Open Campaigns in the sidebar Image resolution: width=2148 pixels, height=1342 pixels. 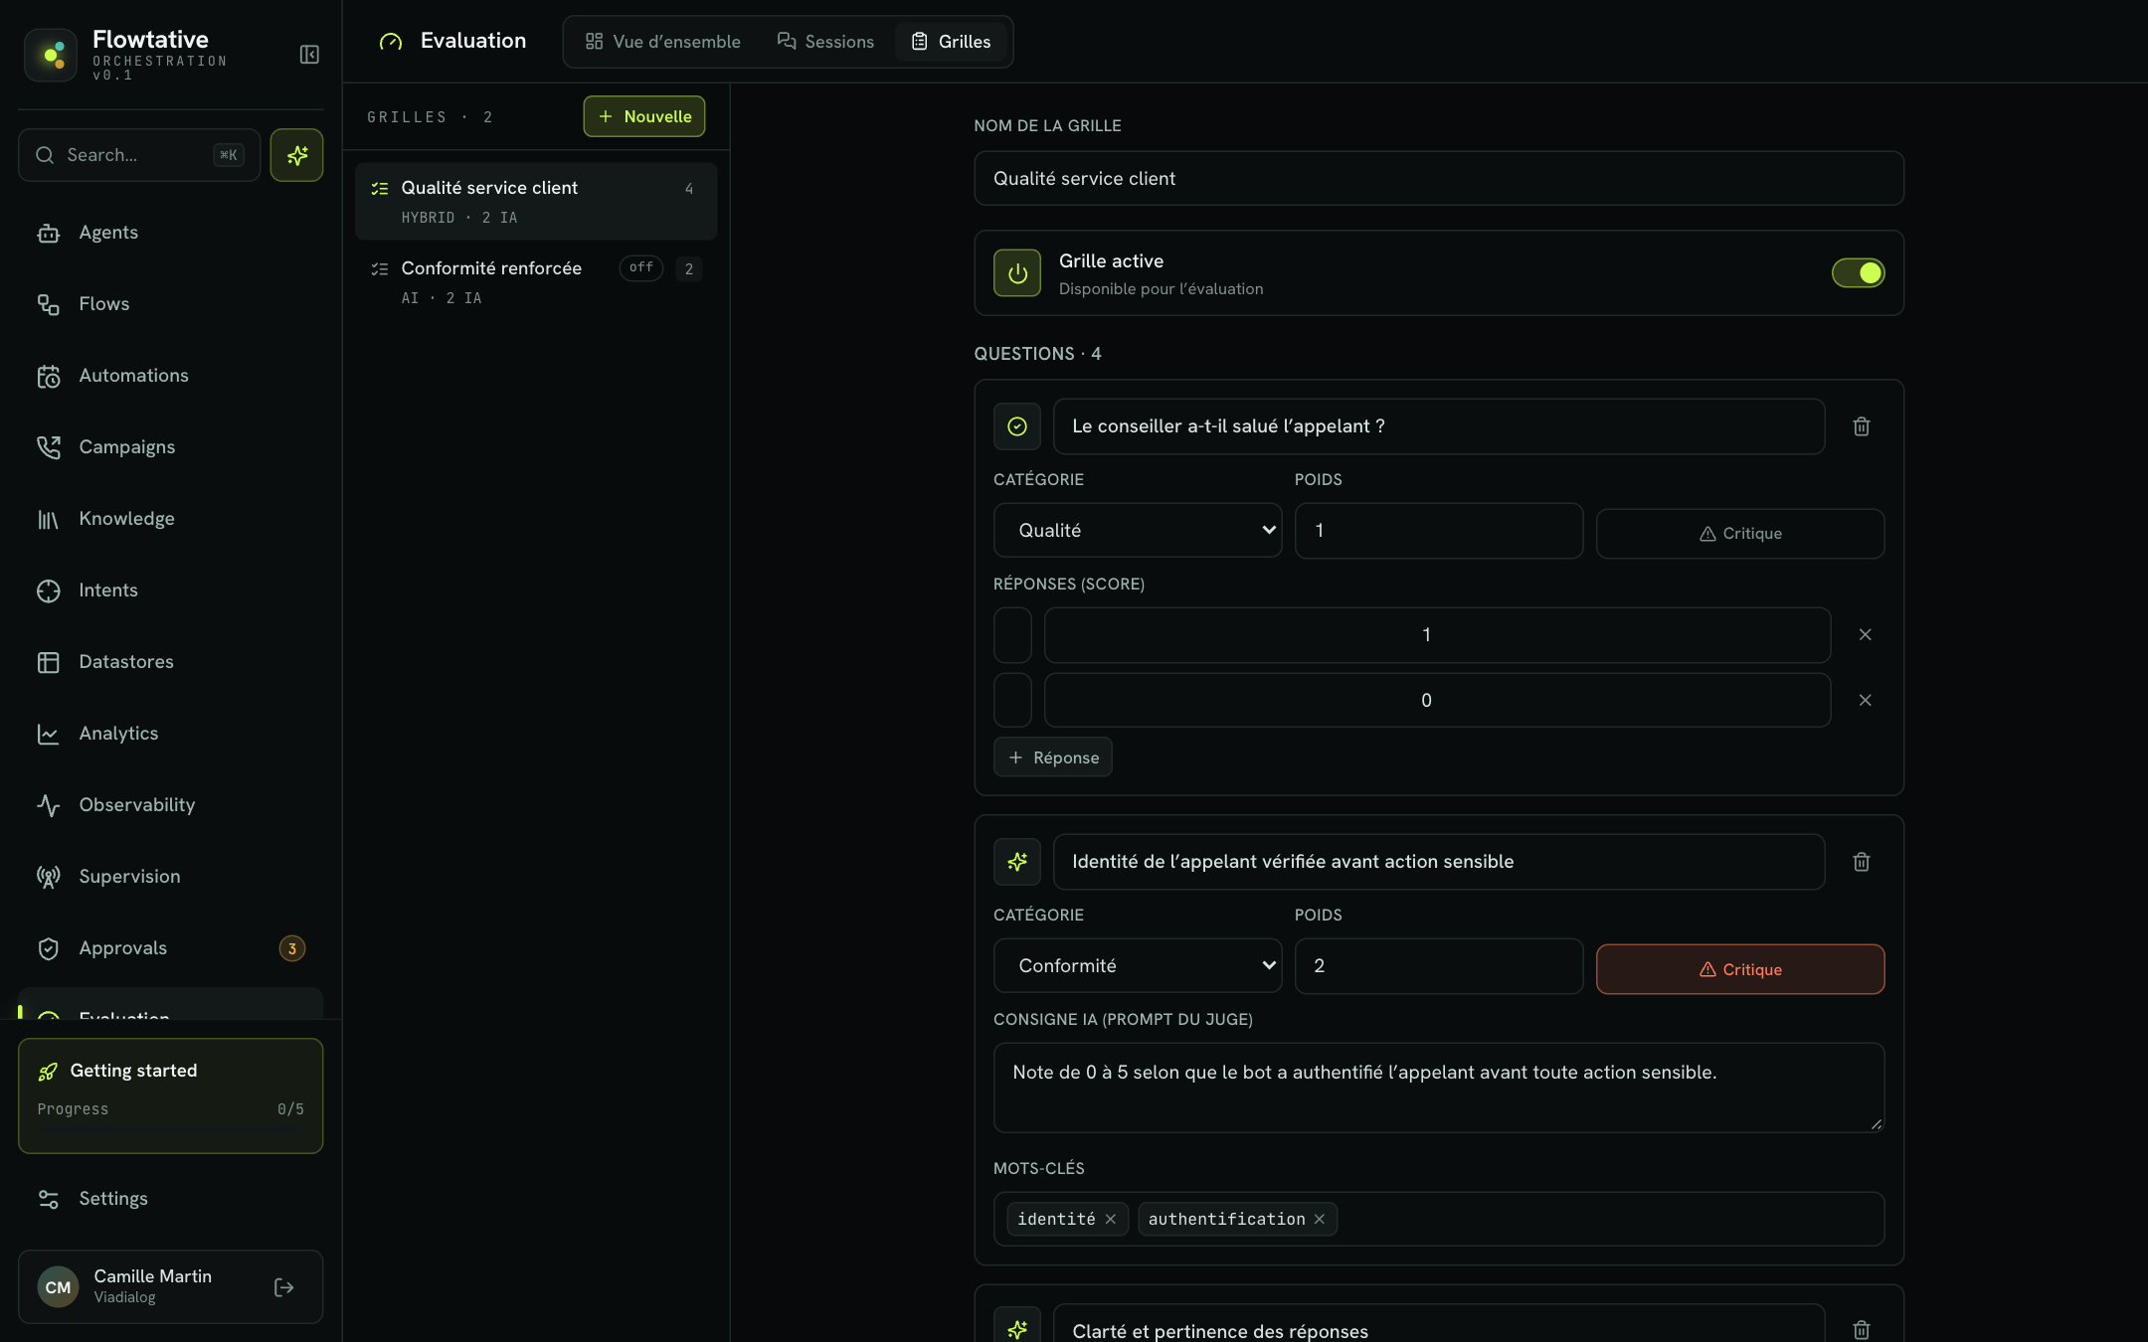point(170,447)
